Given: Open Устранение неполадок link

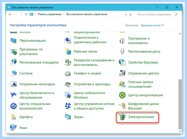Looking at the screenshot, I should pyautogui.click(x=37, y=84).
